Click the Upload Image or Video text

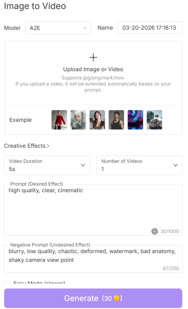coord(93,69)
